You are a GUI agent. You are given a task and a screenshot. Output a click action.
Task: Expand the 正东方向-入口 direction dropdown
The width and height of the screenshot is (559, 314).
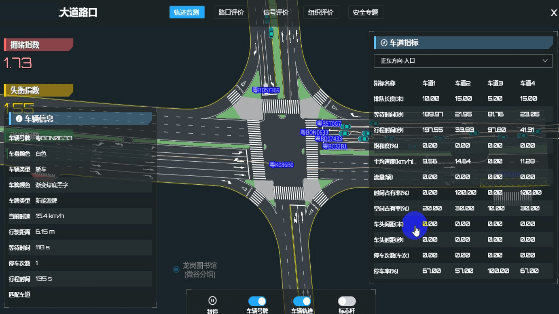(463, 61)
